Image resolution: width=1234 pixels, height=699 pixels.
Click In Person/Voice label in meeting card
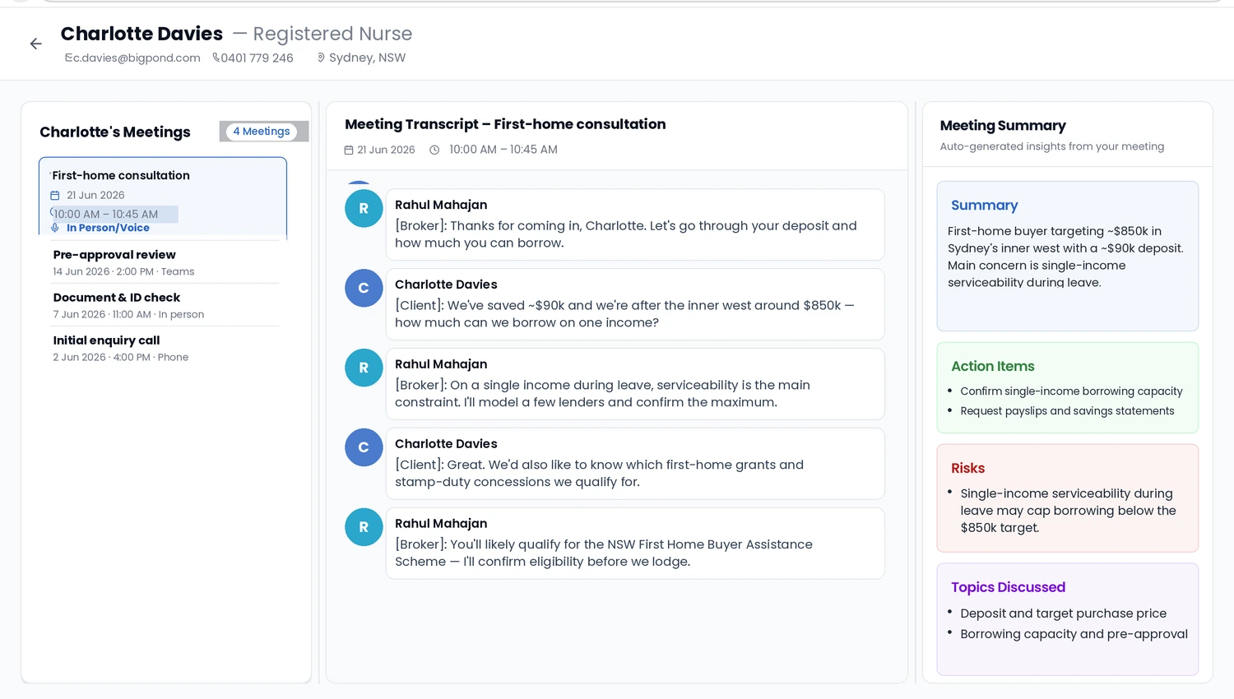pyautogui.click(x=108, y=228)
